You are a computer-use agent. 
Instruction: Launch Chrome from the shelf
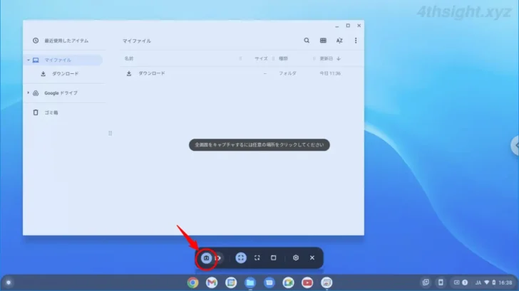(x=192, y=282)
